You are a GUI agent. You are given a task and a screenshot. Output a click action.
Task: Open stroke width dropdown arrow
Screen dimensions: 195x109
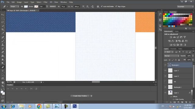tap(47, 6)
